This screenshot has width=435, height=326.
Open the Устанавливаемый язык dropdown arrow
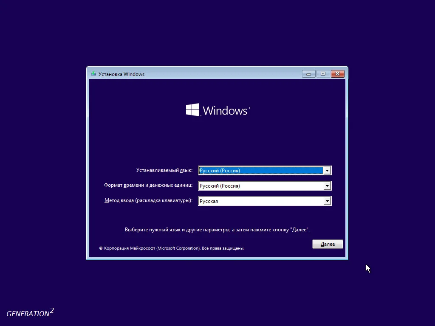coord(327,171)
